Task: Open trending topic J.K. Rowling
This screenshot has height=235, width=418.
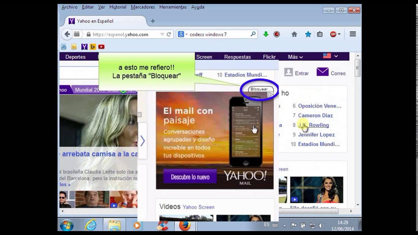Action: pos(313,125)
